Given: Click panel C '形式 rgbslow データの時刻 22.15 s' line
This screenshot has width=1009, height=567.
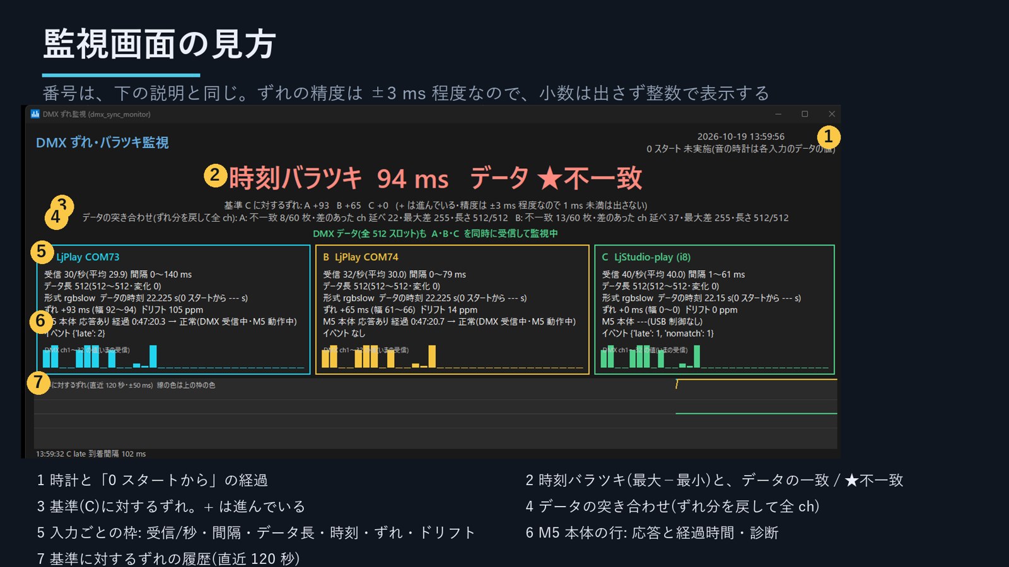Looking at the screenshot, I should point(701,298).
